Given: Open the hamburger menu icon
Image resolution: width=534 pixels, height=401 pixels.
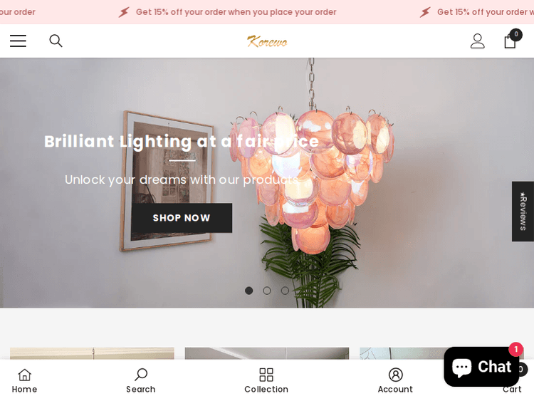Looking at the screenshot, I should (x=18, y=41).
